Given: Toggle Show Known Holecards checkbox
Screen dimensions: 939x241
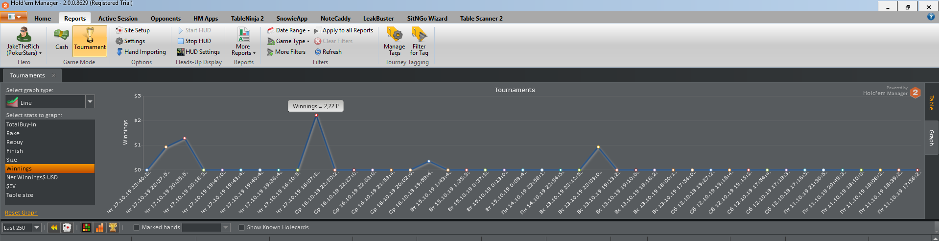Looking at the screenshot, I should [241, 227].
